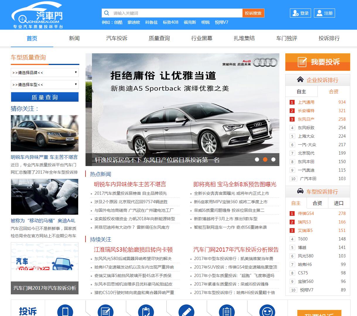Click the magnifier icon in search box
Screen dimensions: 357x316
107,13
